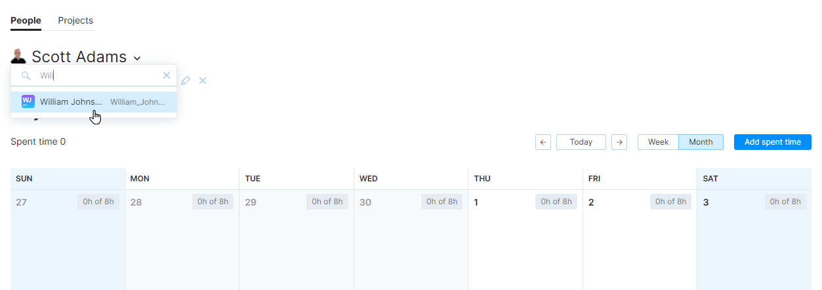Open the People tab
Viewport: 822px width, 290px height.
coord(26,20)
